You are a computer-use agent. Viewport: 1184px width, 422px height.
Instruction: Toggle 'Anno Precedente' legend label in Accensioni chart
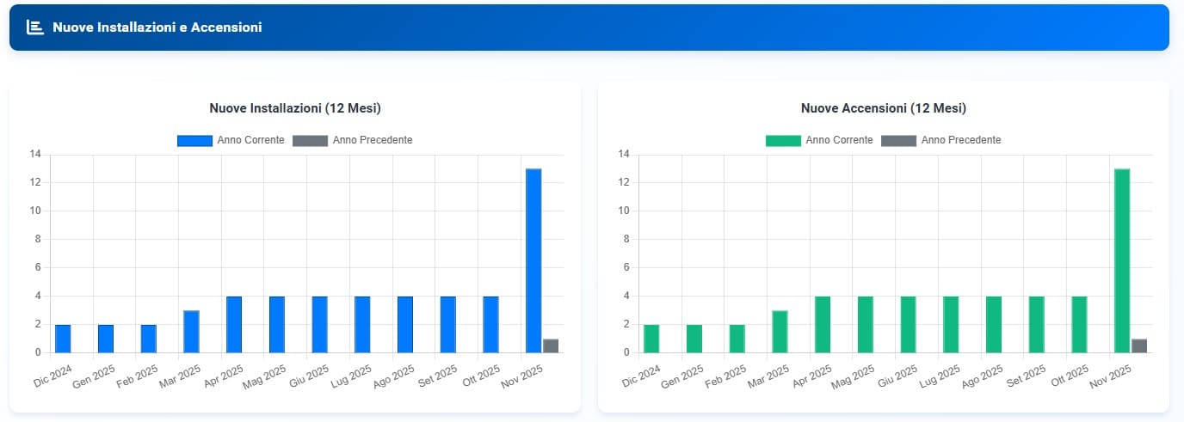pos(961,140)
